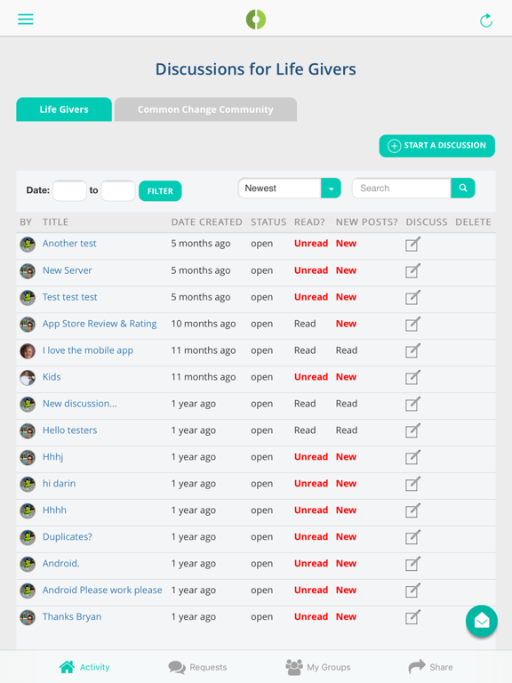Tap author avatar beside Kids

[x=28, y=377]
